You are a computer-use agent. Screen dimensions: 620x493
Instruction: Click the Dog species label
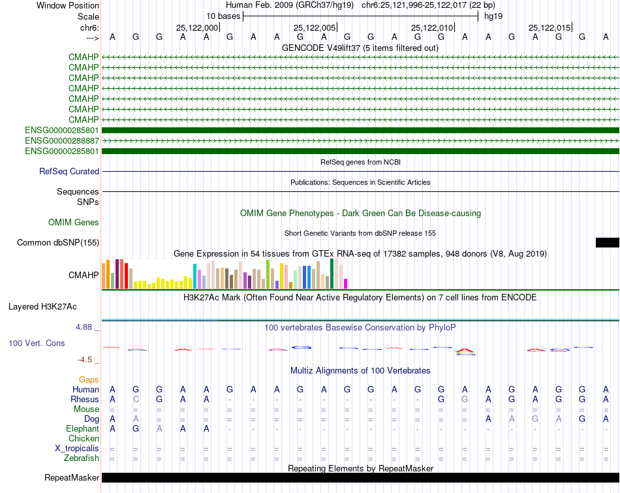pyautogui.click(x=91, y=419)
